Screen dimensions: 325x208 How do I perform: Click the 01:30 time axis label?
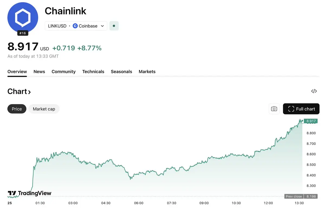(40, 203)
